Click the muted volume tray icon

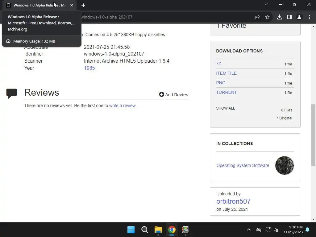click(x=276, y=230)
